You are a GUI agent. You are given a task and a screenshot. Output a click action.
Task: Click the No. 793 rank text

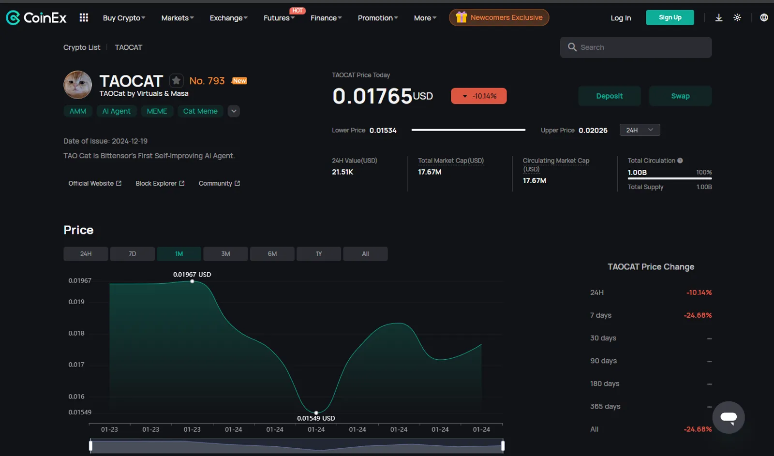207,81
